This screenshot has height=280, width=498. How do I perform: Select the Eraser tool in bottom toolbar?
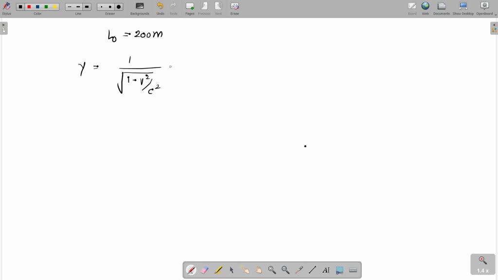(205, 270)
